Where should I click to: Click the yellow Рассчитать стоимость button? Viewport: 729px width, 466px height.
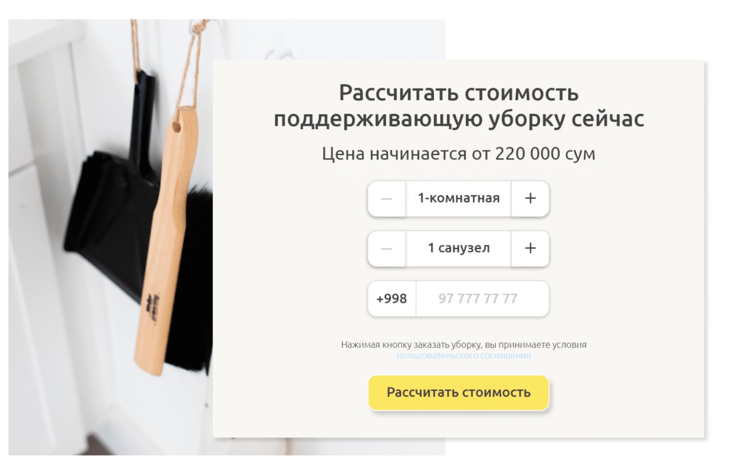(458, 393)
